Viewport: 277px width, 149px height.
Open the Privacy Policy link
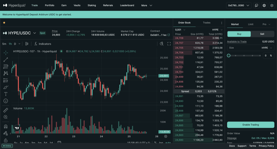click(266, 146)
